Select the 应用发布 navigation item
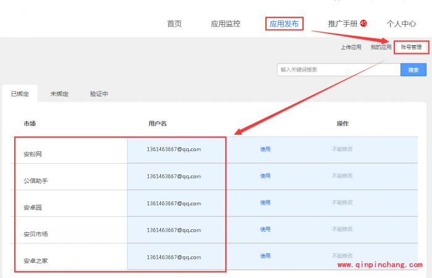The width and height of the screenshot is (432, 278). click(284, 23)
